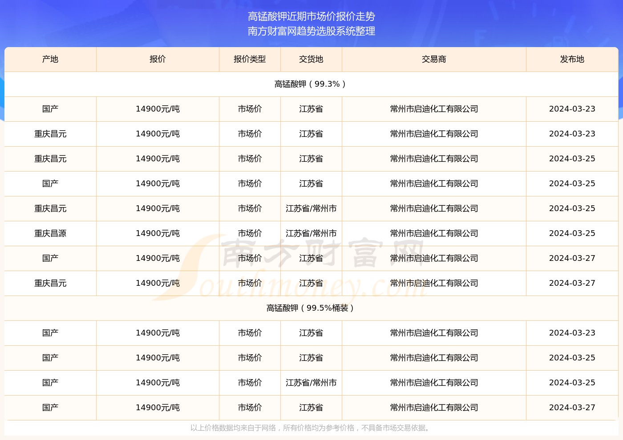The height and width of the screenshot is (440, 623).
Task: Select date "2024-03-25" in the 99.3% 国产 row
Action: [572, 184]
